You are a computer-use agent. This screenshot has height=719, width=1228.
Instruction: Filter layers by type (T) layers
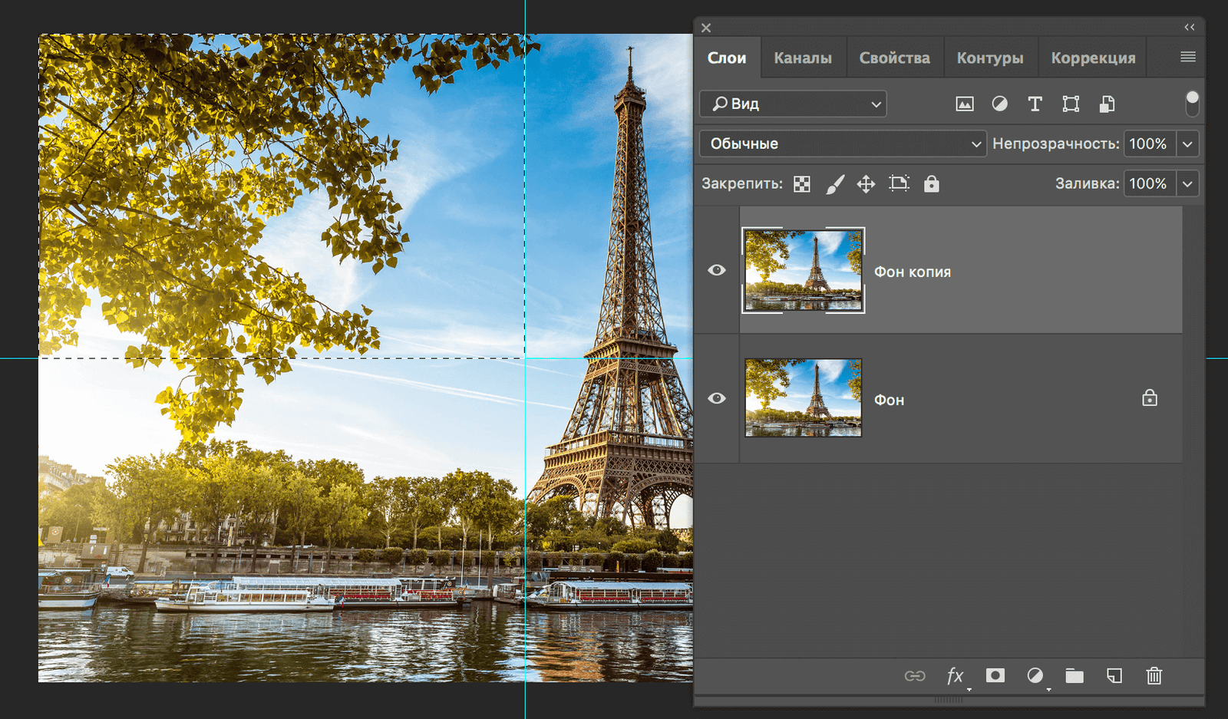tap(1035, 104)
